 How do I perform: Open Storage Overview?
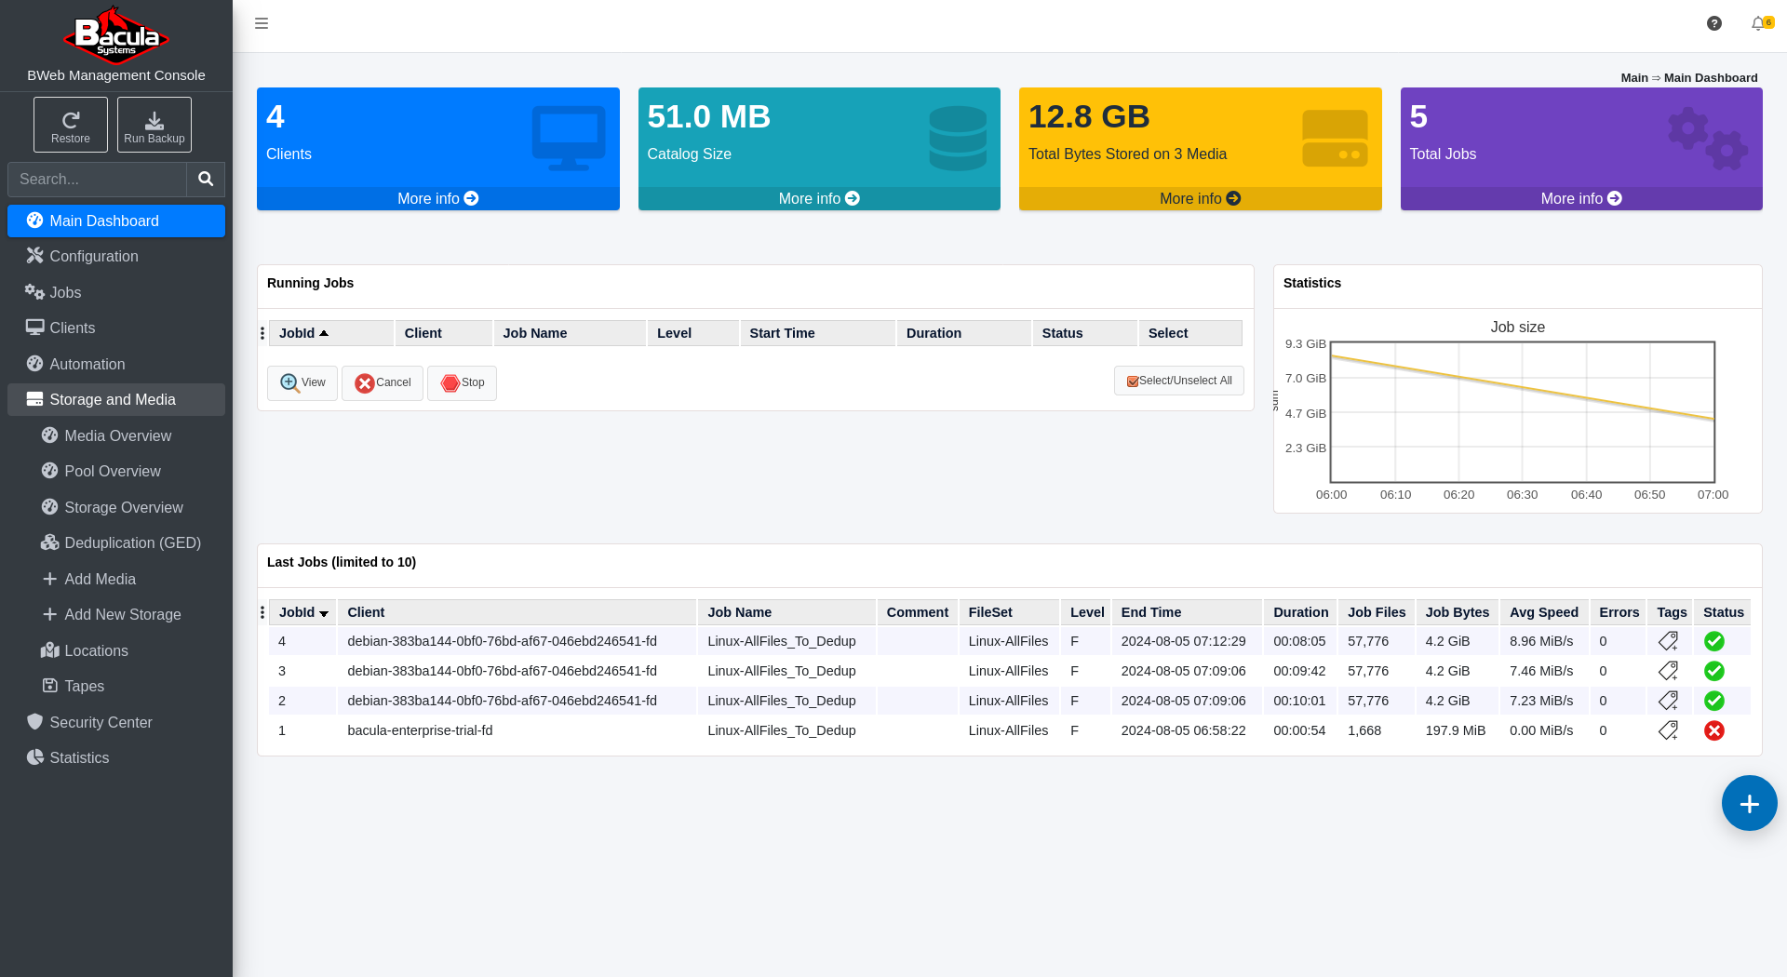(x=116, y=507)
